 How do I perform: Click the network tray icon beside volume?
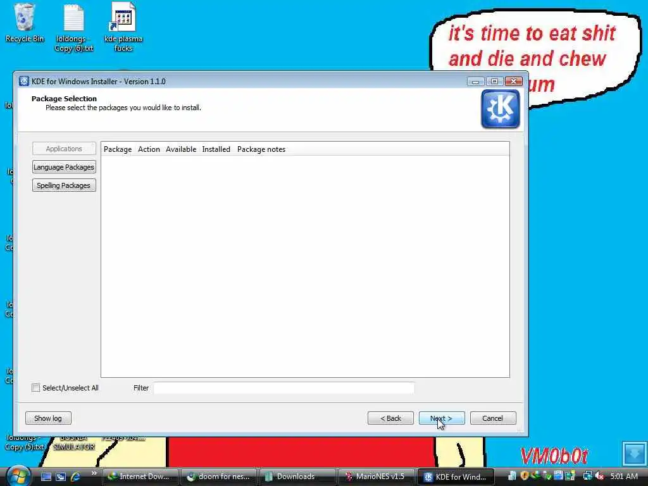(587, 476)
